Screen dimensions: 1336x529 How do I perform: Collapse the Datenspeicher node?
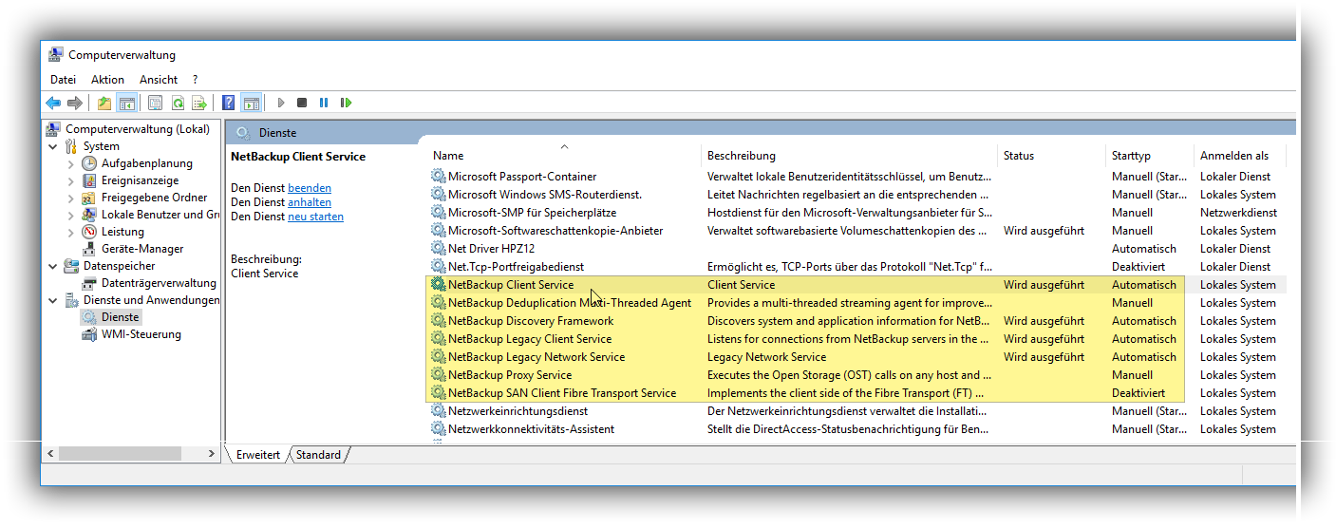click(53, 266)
